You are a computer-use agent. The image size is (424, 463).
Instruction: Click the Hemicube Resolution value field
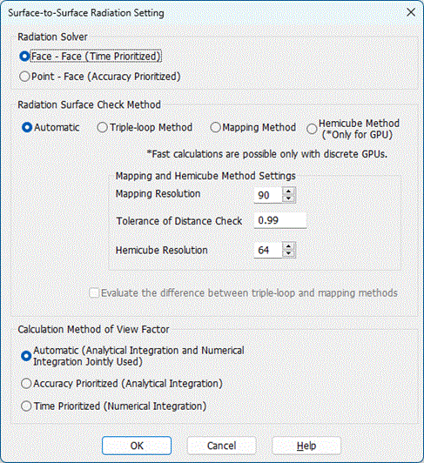click(x=268, y=250)
